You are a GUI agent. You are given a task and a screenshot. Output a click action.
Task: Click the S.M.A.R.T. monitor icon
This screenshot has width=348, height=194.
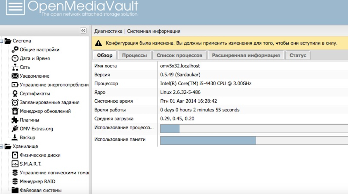tap(15, 164)
